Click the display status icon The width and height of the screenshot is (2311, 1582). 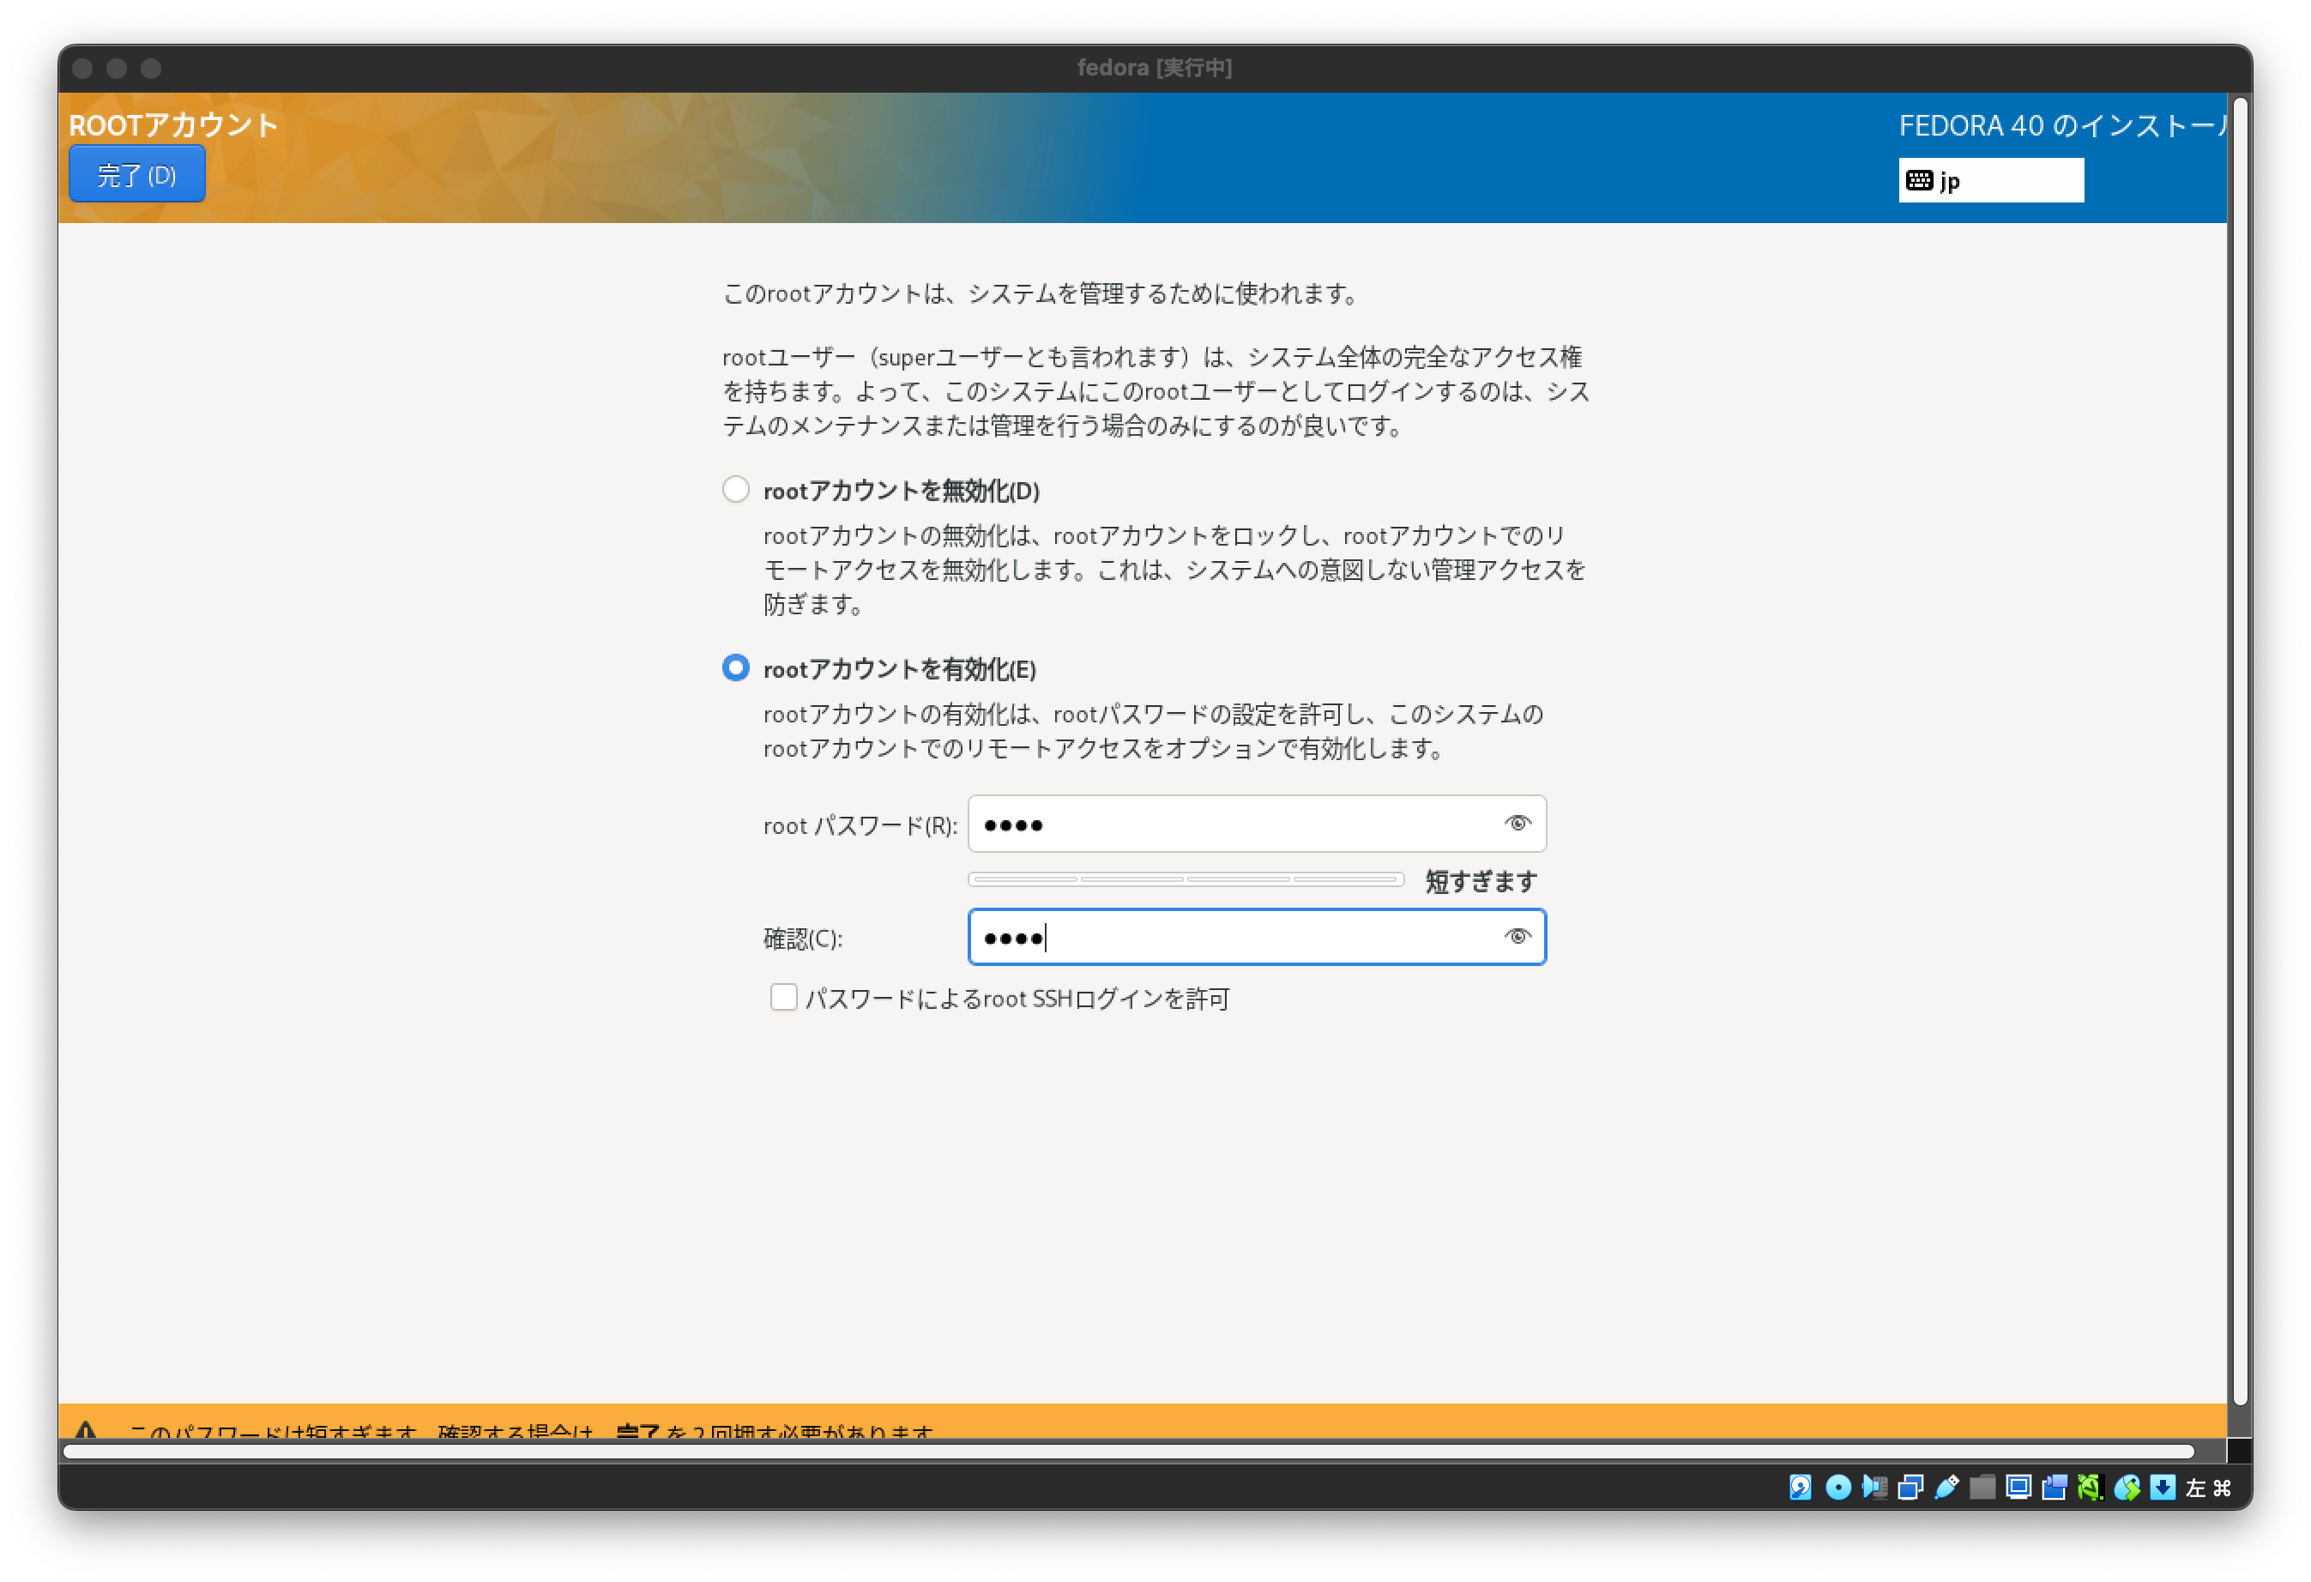pyautogui.click(x=2018, y=1488)
